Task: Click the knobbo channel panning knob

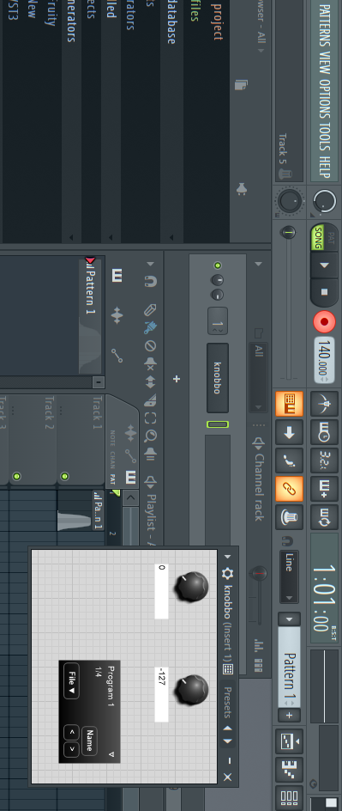Action: pos(218,280)
